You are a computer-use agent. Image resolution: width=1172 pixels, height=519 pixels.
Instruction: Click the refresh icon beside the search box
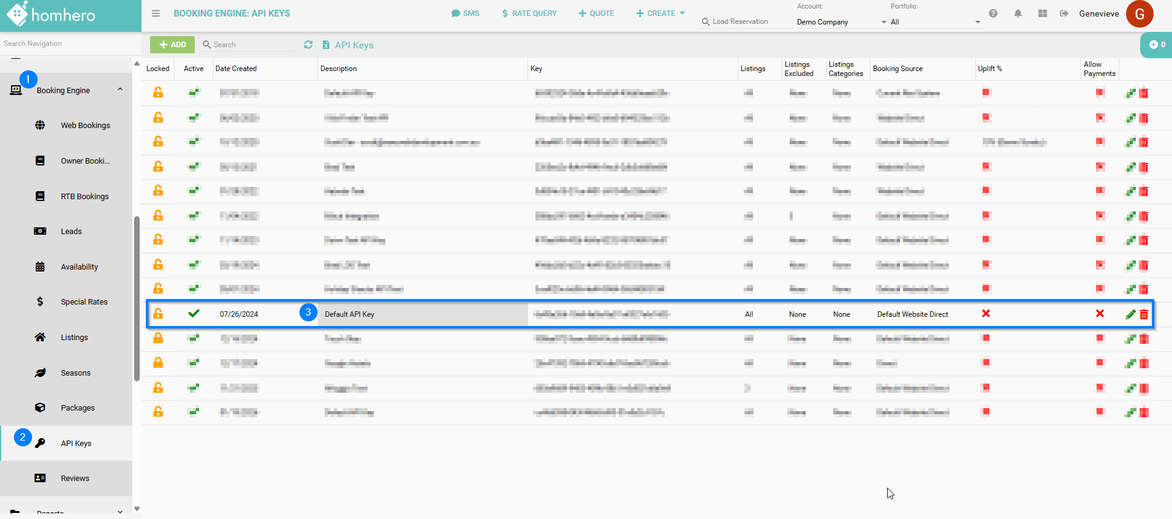click(308, 45)
